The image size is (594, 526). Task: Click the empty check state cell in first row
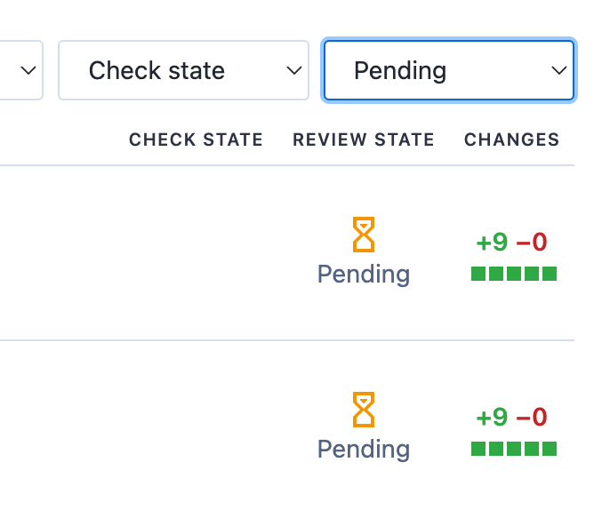(x=196, y=253)
